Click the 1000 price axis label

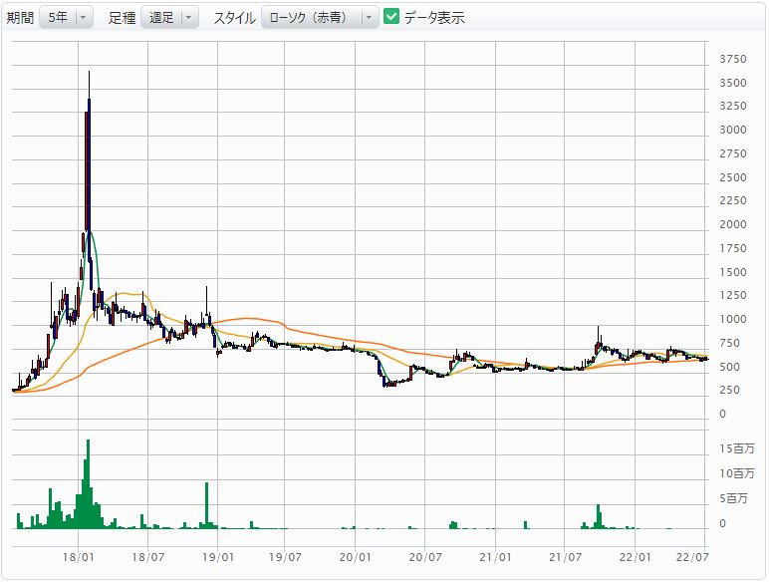733,320
